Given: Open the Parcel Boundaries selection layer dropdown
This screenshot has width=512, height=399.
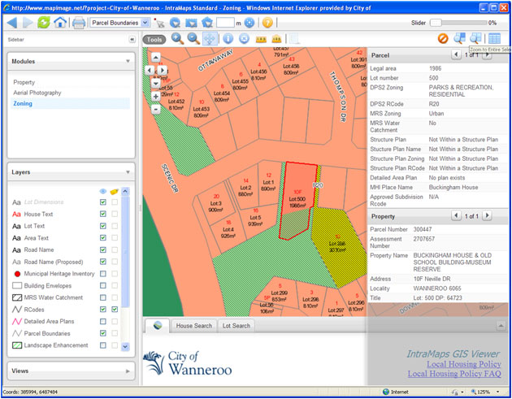Looking at the screenshot, I should pyautogui.click(x=145, y=23).
